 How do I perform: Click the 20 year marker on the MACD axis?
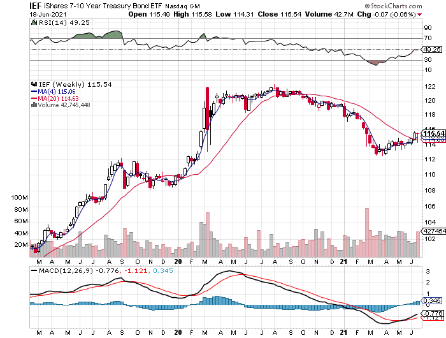[x=178, y=332]
